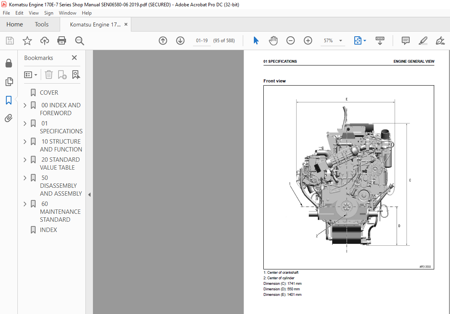This screenshot has width=450, height=314.
Task: Click '1: Center of crankshaft' caption
Action: [x=281, y=273]
